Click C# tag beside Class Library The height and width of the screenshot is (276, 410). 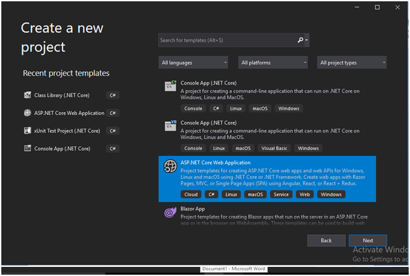[113, 95]
